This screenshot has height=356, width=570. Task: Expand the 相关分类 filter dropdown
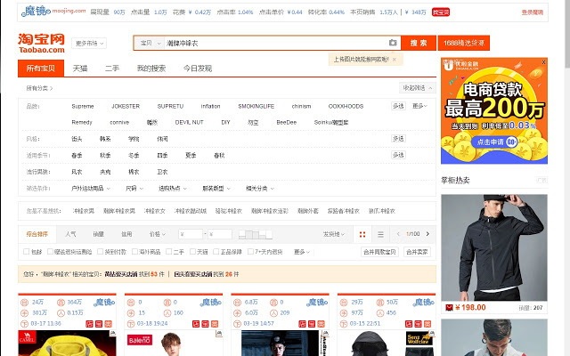point(260,188)
